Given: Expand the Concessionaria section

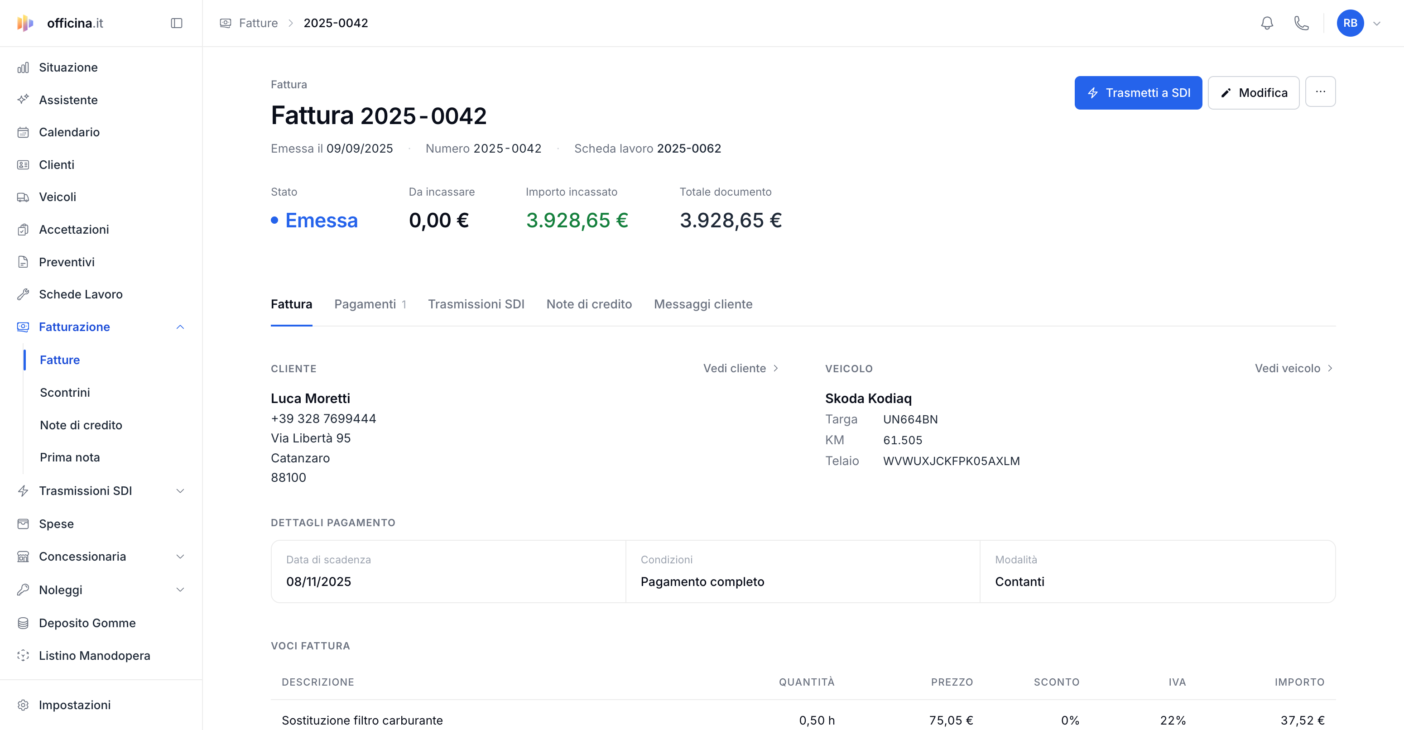Looking at the screenshot, I should (180, 556).
